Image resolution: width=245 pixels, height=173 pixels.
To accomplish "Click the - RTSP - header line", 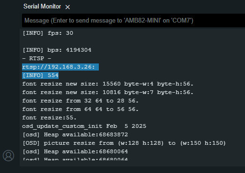I will (37, 58).
